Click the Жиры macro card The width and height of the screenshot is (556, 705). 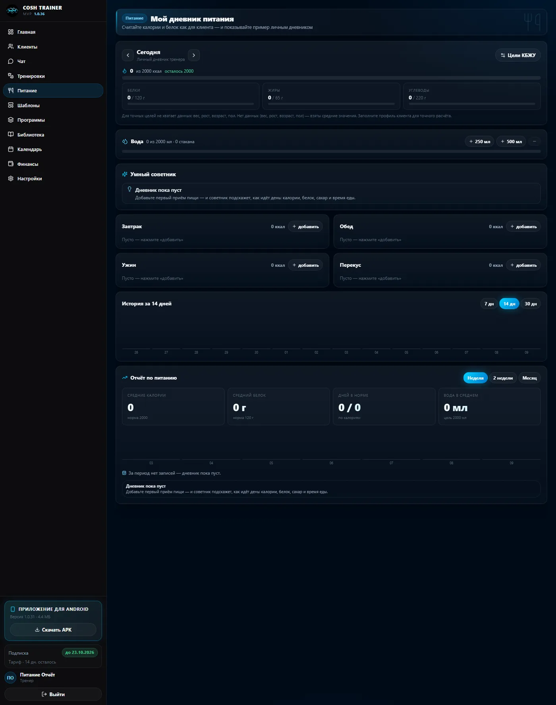[x=331, y=96]
